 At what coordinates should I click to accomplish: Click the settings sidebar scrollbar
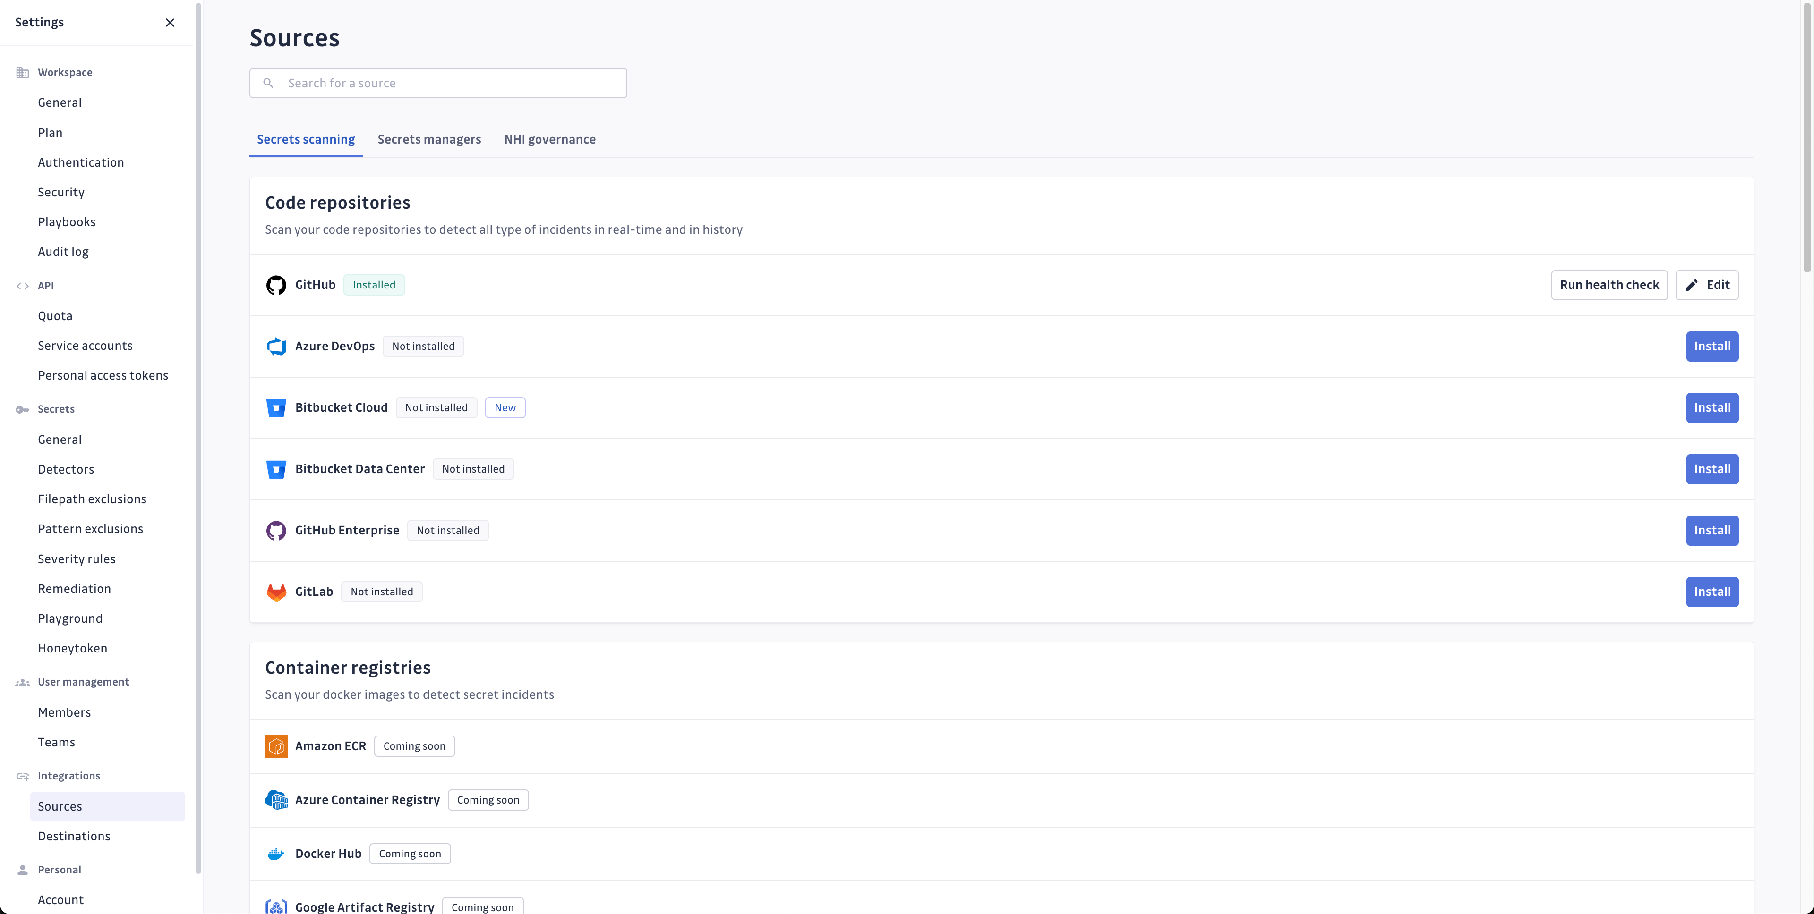(198, 438)
